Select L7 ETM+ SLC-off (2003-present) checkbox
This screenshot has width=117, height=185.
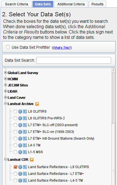pyautogui.click(x=15, y=125)
